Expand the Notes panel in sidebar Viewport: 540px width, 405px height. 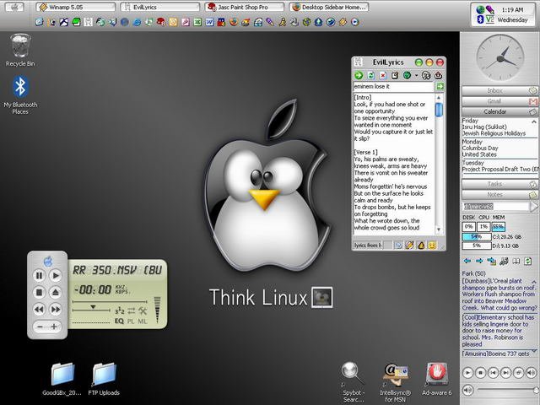pos(499,195)
